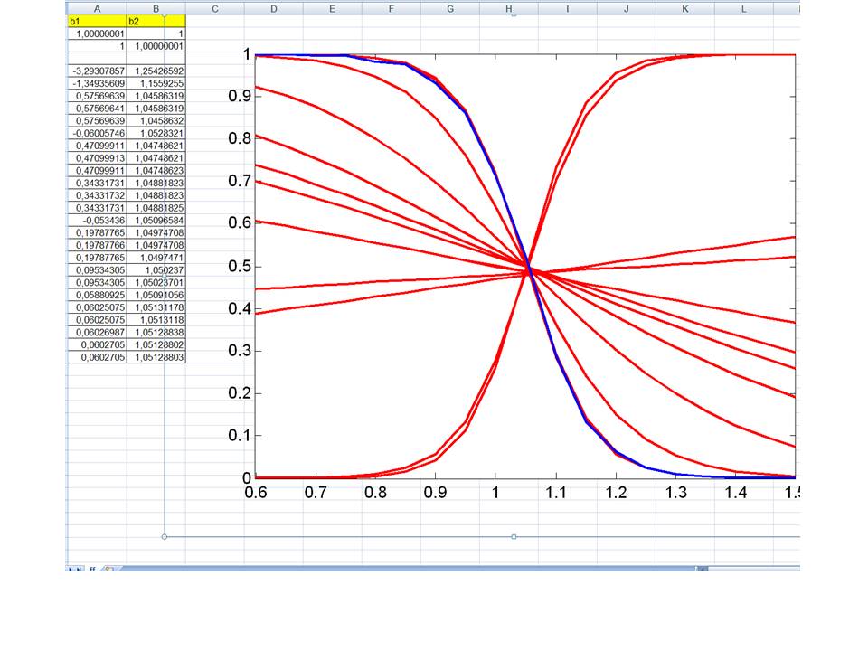The width and height of the screenshot is (868, 651).
Task: Click cell containing 1,05128803
Action: click(x=156, y=358)
